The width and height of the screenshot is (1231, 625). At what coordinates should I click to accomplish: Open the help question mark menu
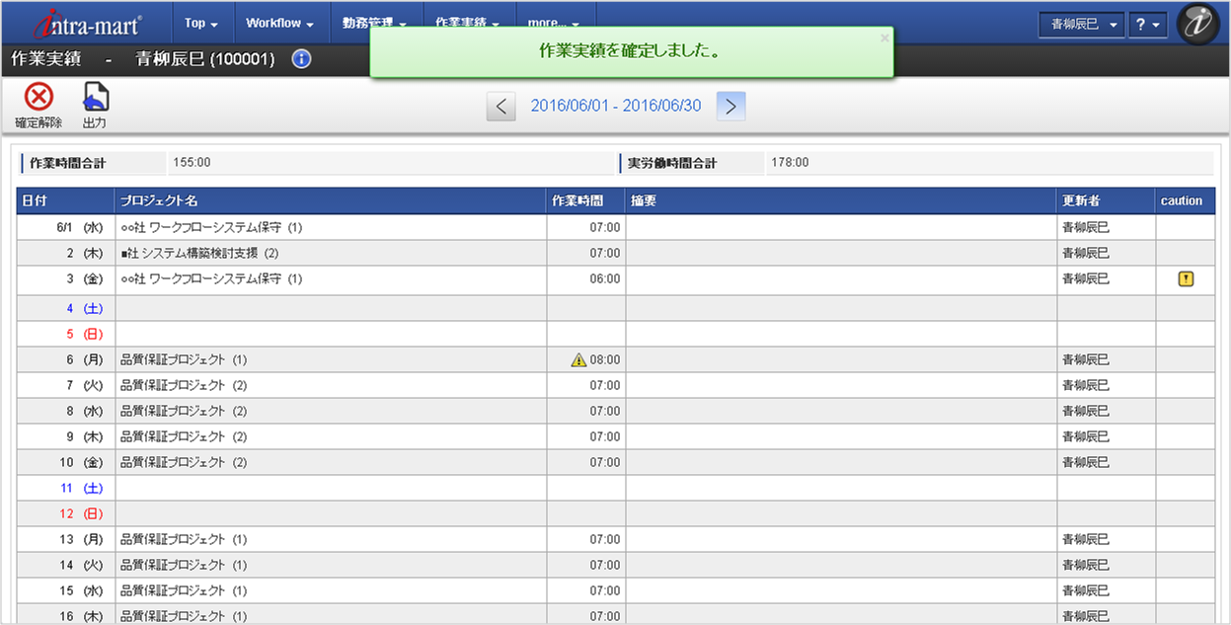coord(1148,25)
